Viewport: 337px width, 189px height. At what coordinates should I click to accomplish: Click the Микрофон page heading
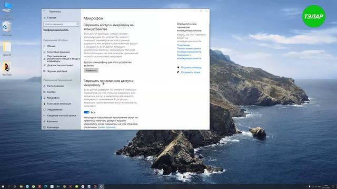pyautogui.click(x=93, y=18)
